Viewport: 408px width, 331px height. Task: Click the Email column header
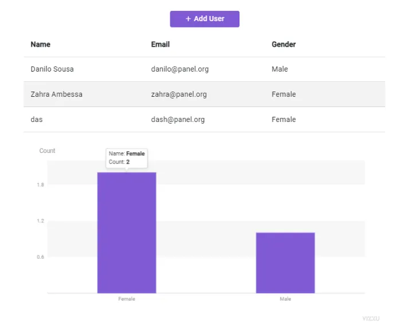coord(160,45)
